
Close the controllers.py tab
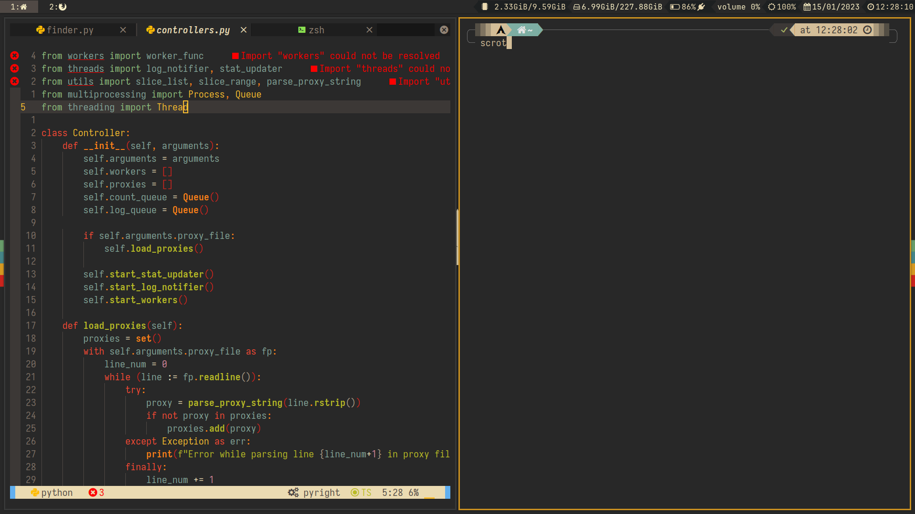(244, 30)
